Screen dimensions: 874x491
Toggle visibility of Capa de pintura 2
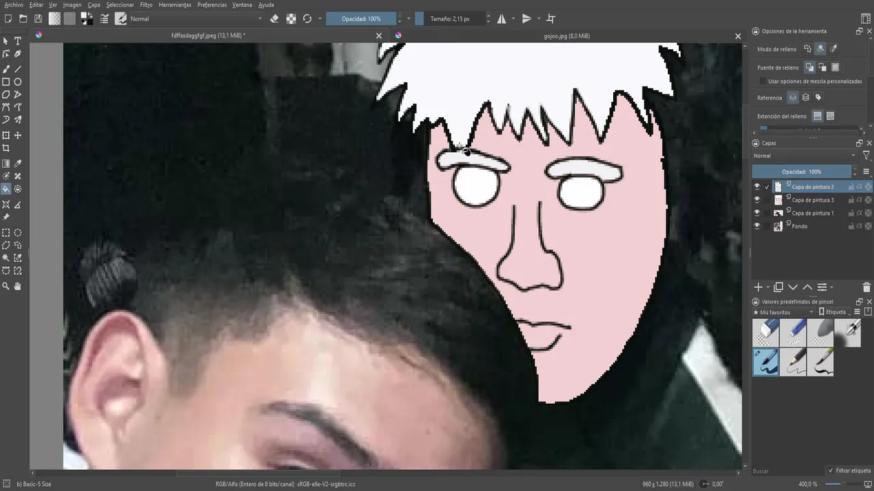pos(757,187)
